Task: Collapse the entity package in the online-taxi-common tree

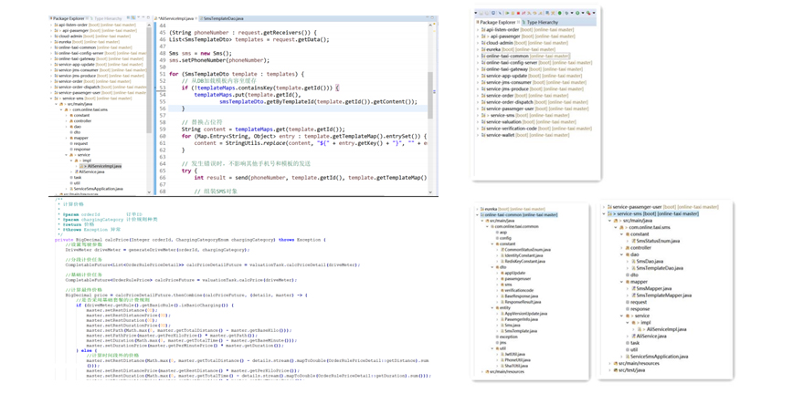Action: click(492, 307)
